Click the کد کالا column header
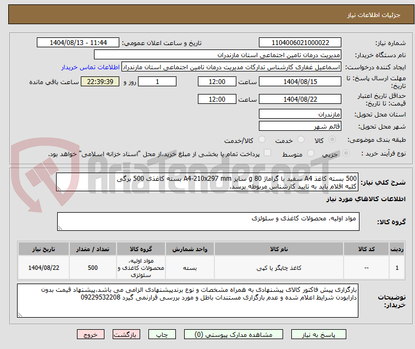 pyautogui.click(x=366, y=249)
